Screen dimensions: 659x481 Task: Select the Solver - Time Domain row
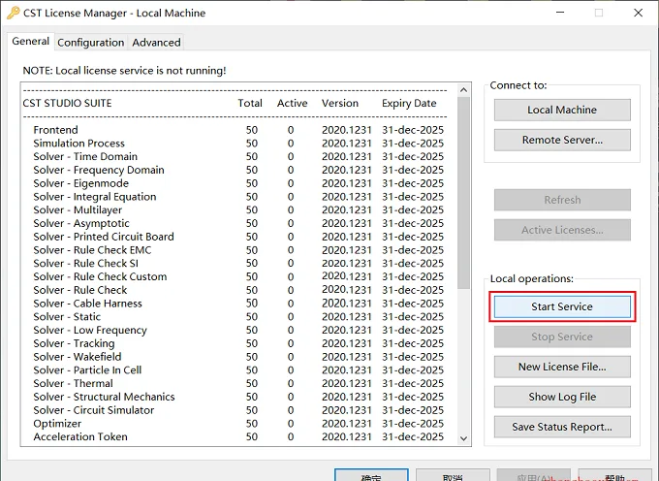click(238, 156)
